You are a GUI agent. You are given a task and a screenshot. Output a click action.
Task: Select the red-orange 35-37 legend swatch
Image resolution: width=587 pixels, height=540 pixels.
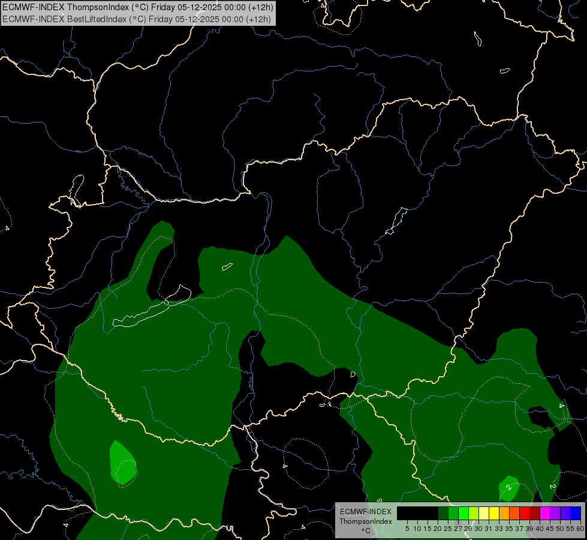click(514, 513)
